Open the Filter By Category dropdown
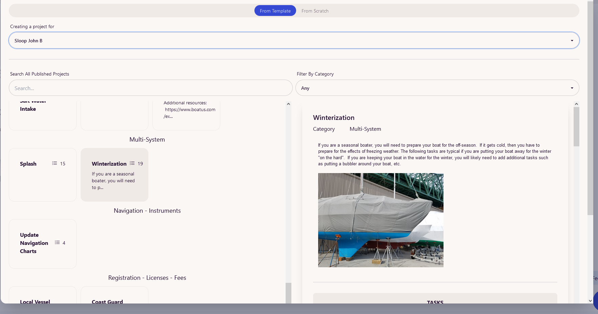 pyautogui.click(x=437, y=88)
